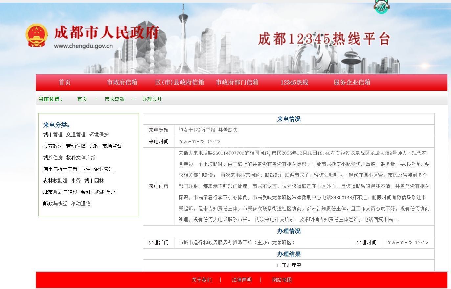Go to 区(市)县政府信箱 page
The width and height of the screenshot is (451, 289).
pos(179,83)
